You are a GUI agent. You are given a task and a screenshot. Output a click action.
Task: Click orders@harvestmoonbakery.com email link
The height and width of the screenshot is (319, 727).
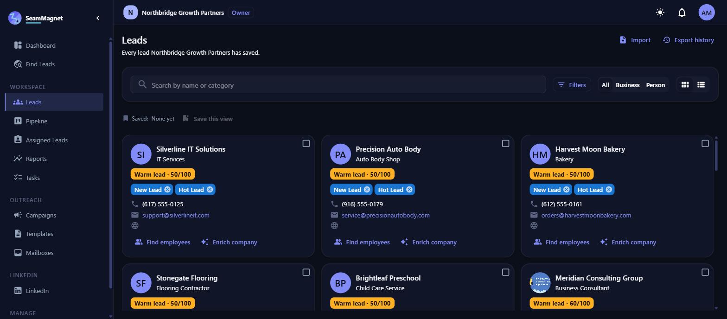tap(586, 215)
